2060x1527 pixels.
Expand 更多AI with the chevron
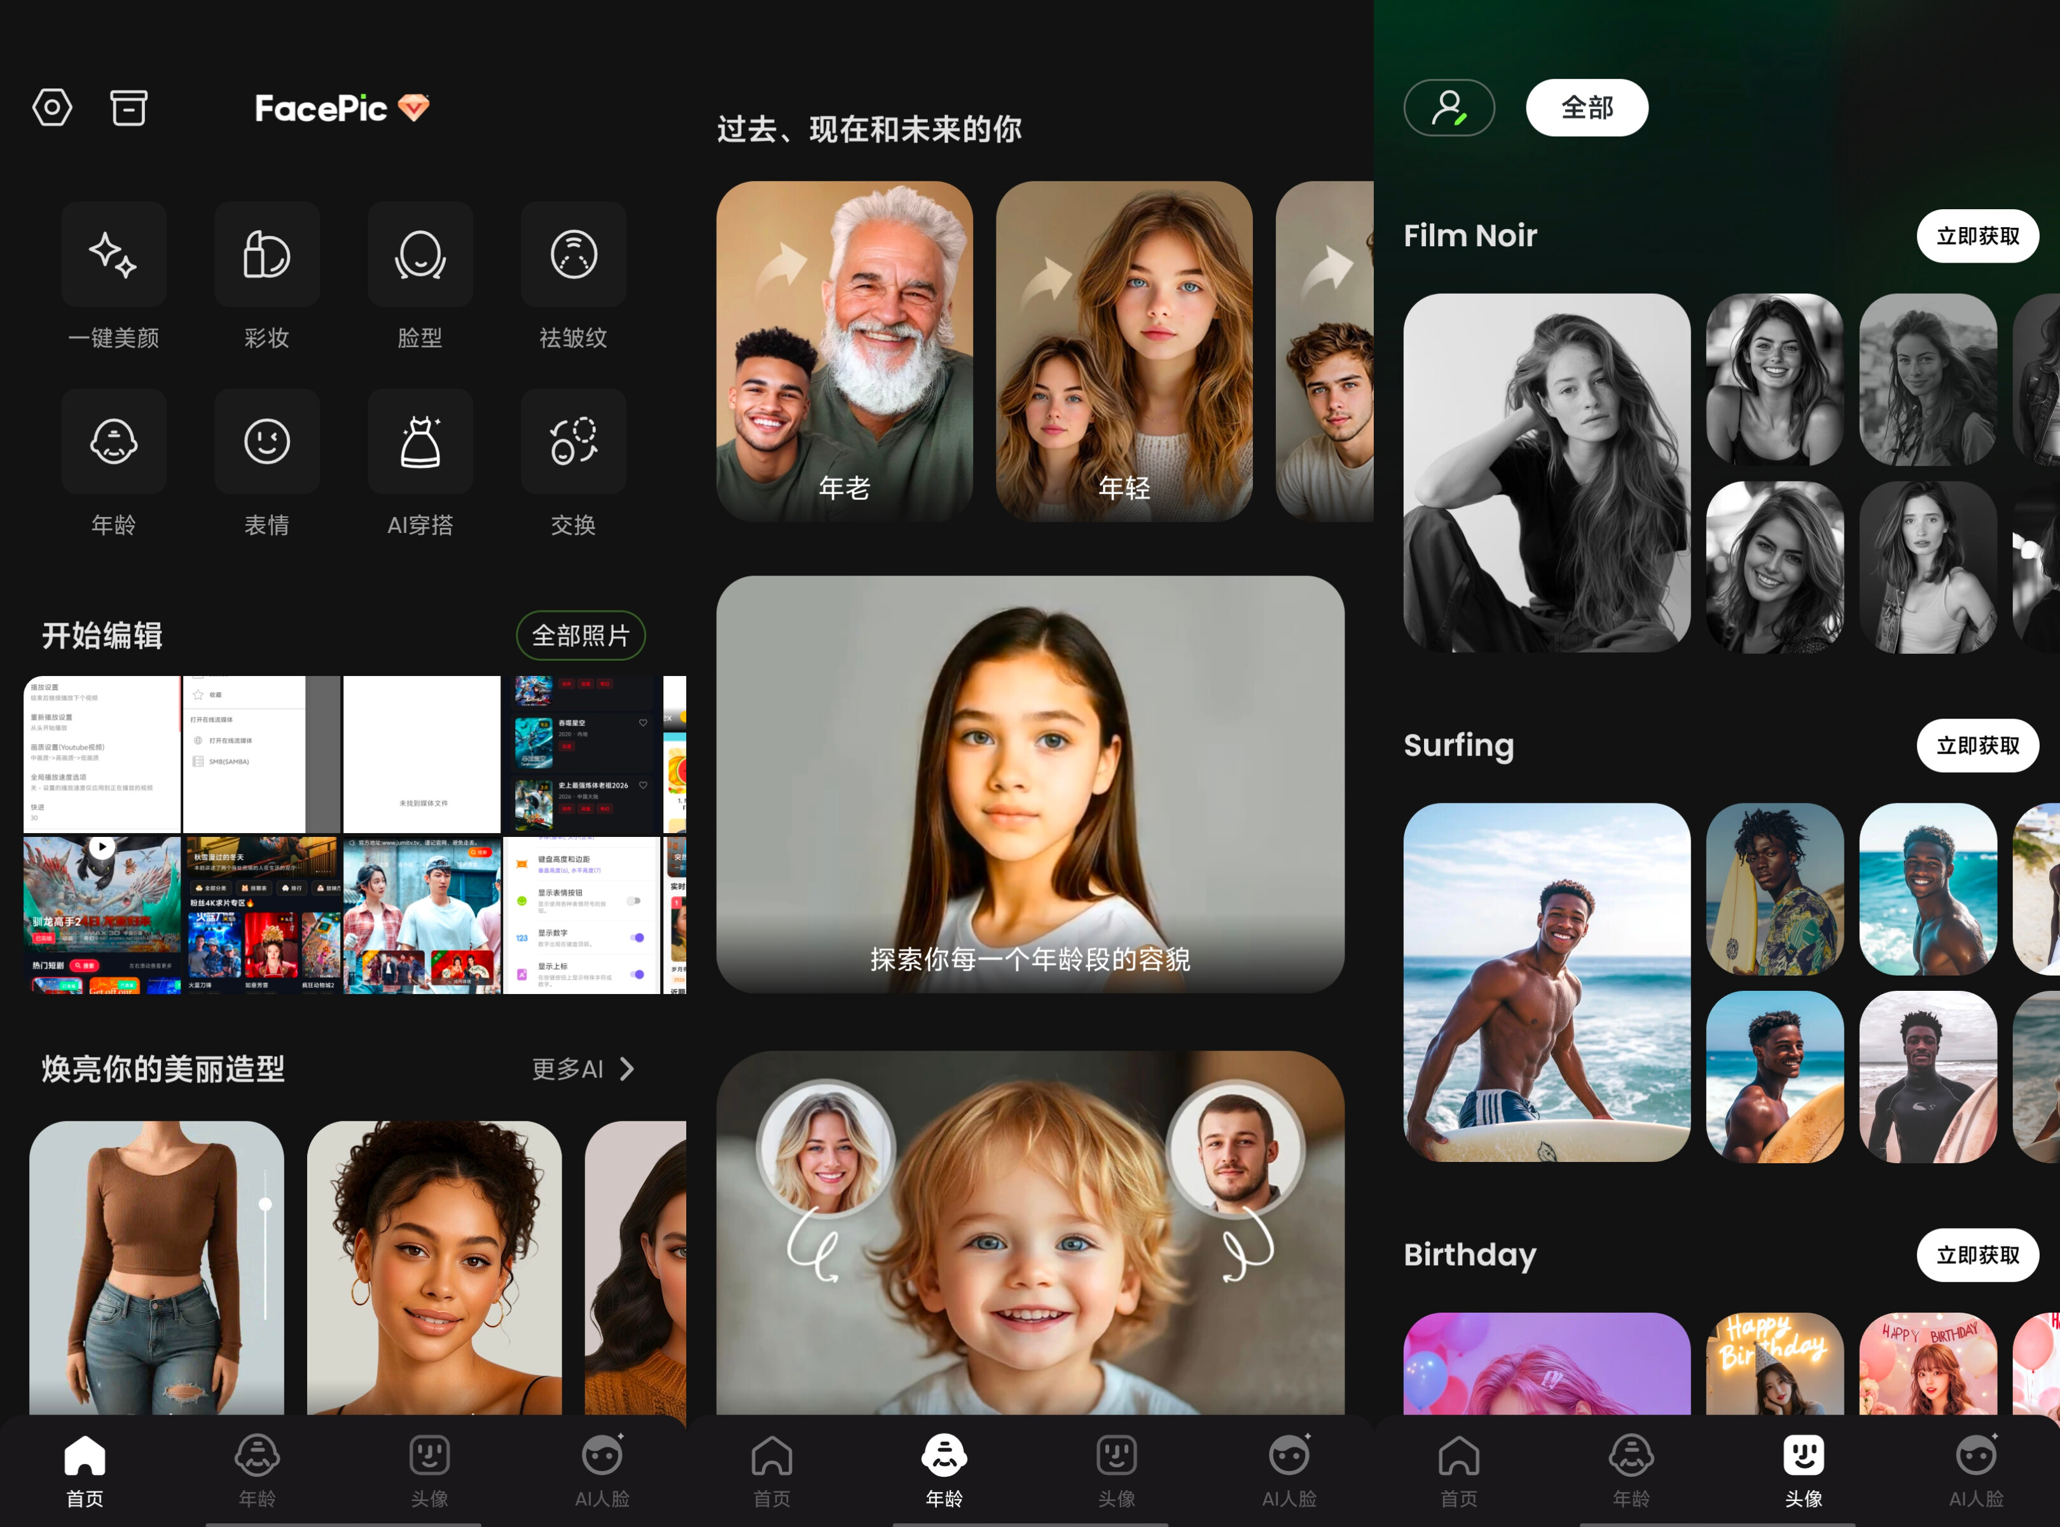coord(626,1070)
